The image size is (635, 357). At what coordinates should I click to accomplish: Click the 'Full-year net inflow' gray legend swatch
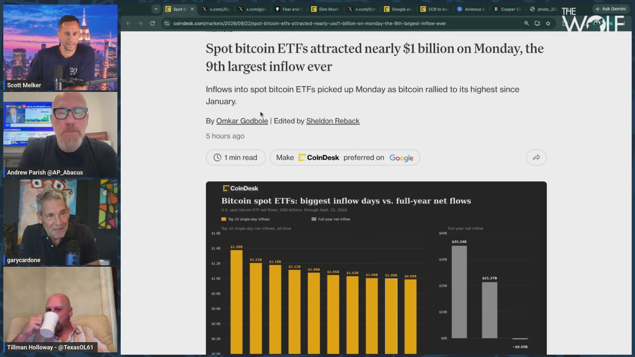click(x=314, y=219)
